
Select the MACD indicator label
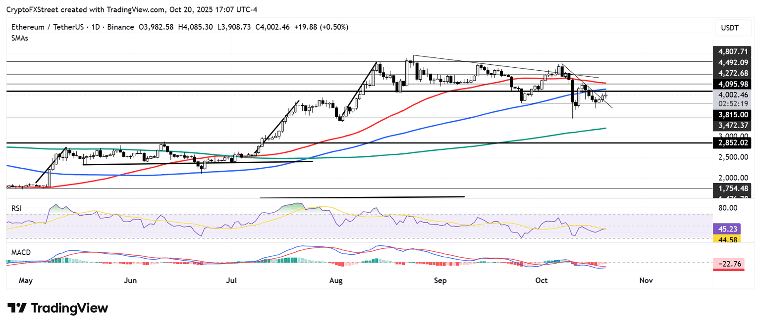point(21,252)
